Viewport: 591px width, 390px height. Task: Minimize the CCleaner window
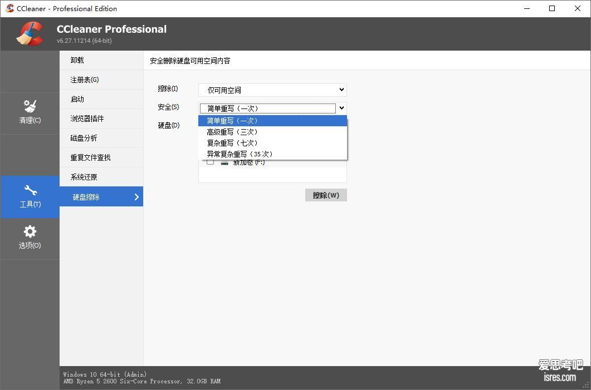526,8
